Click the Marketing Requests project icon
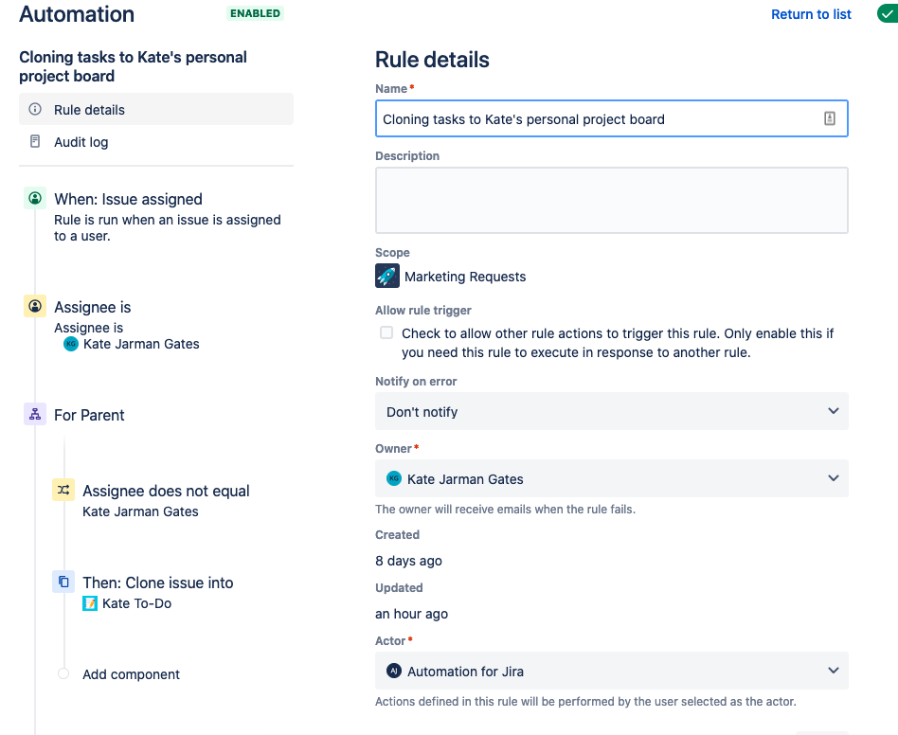 [387, 277]
